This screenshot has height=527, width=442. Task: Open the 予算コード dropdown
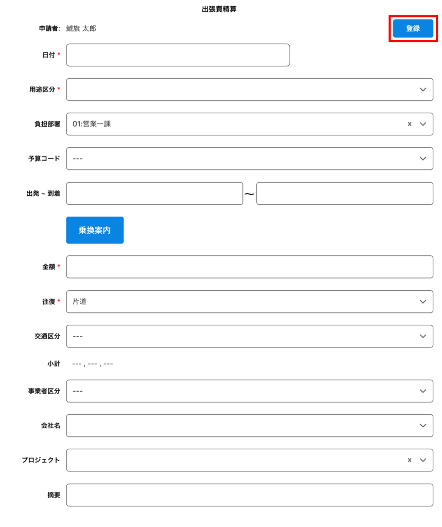[250, 159]
